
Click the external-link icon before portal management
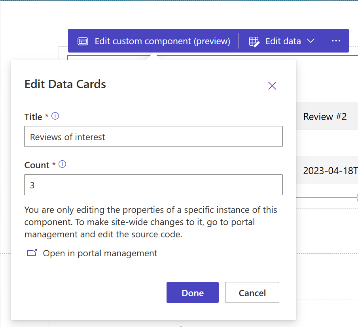coord(32,252)
